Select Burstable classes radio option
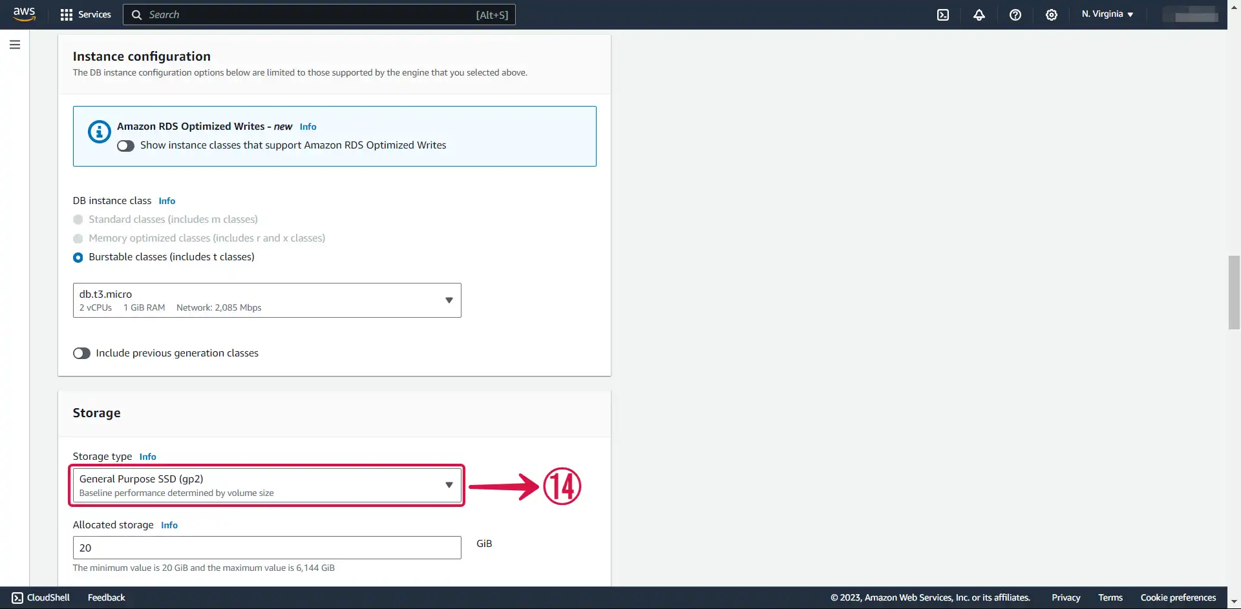 78,257
